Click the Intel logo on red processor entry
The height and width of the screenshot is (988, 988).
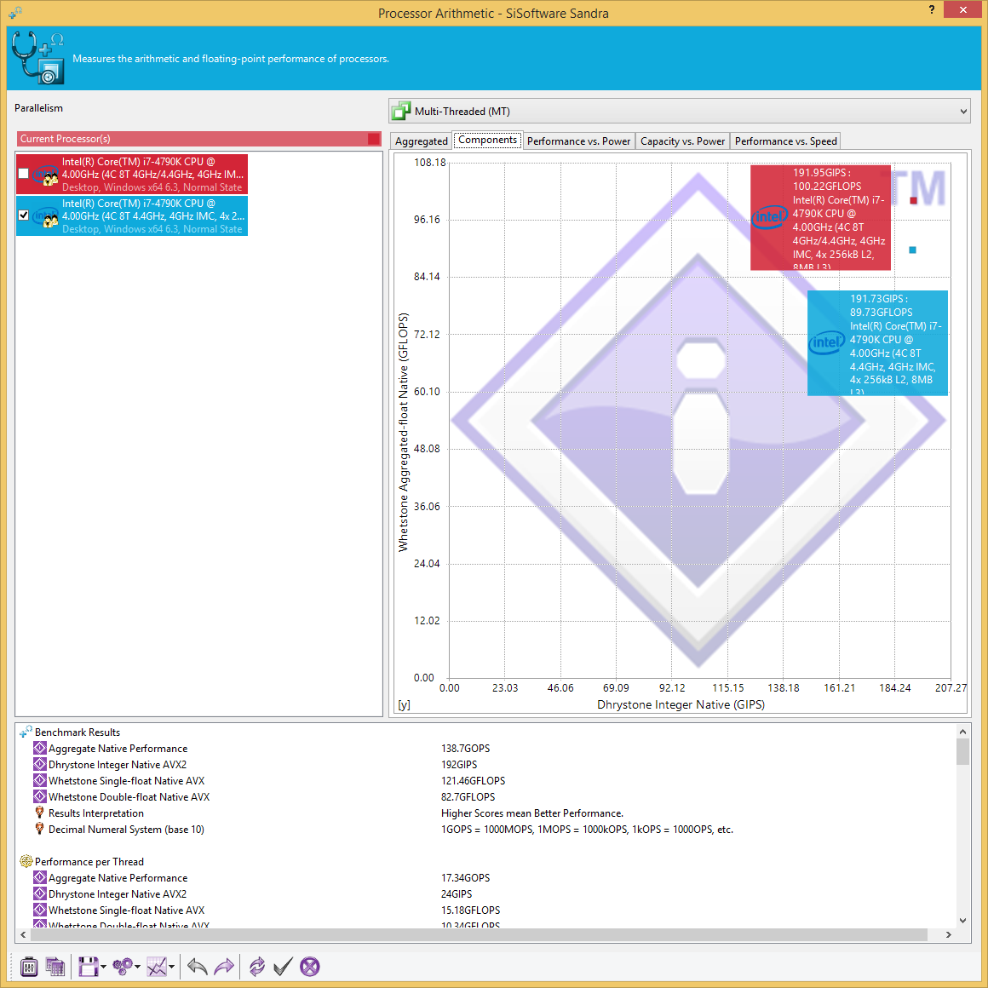[x=46, y=175]
